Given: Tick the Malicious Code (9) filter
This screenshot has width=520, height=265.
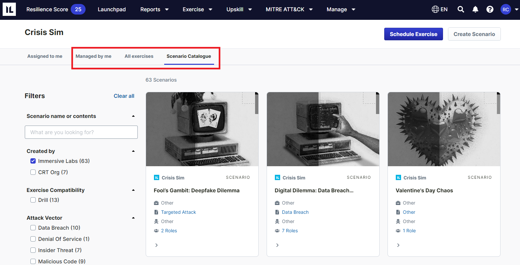Looking at the screenshot, I should [33, 261].
